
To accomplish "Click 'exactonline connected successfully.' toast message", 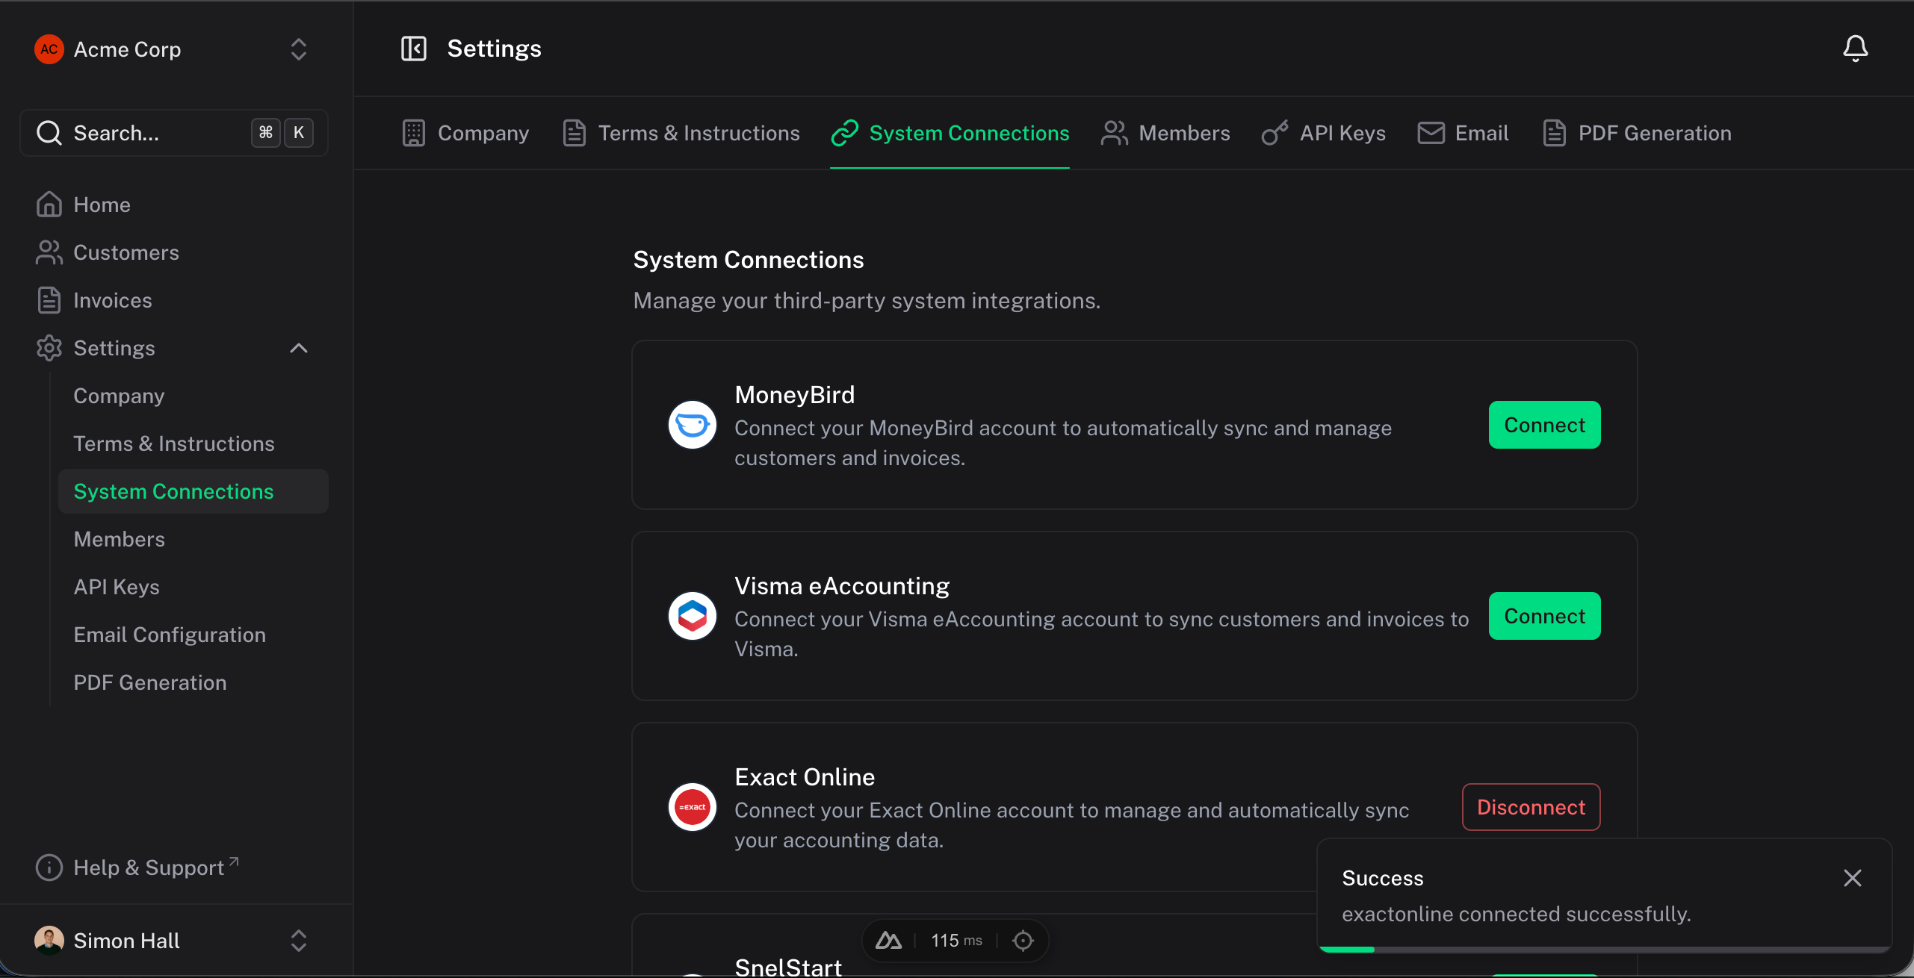I will click(1517, 914).
